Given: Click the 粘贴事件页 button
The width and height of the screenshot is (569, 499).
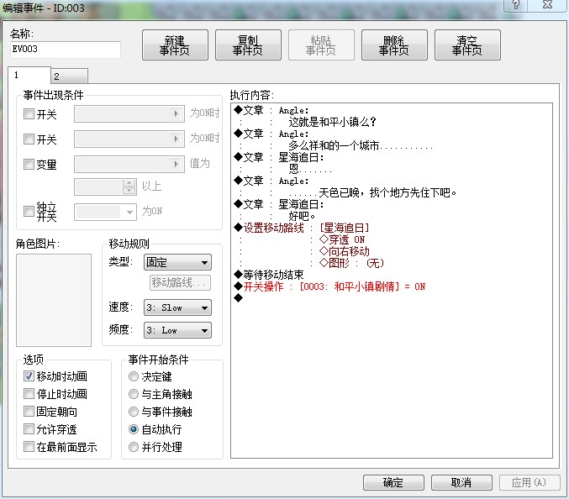Looking at the screenshot, I should [x=321, y=45].
